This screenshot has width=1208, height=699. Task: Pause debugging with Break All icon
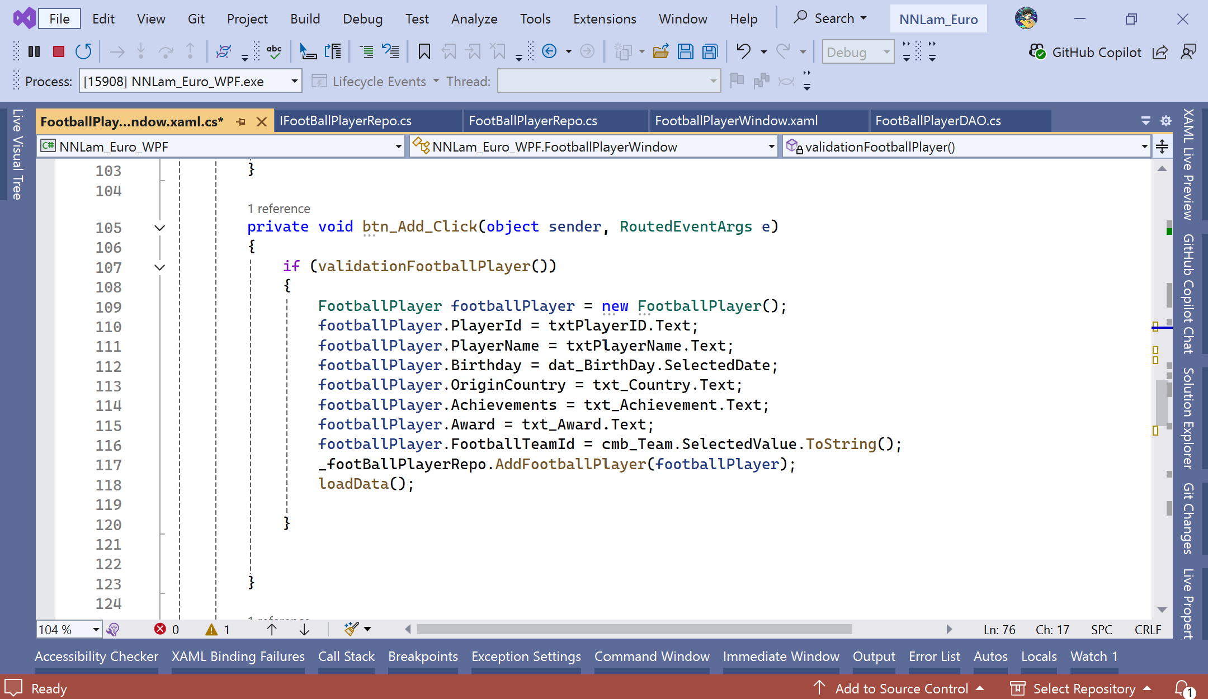pyautogui.click(x=34, y=52)
